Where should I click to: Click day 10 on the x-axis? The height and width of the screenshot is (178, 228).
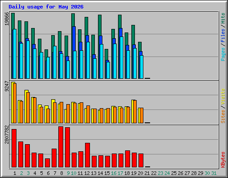point(73,173)
